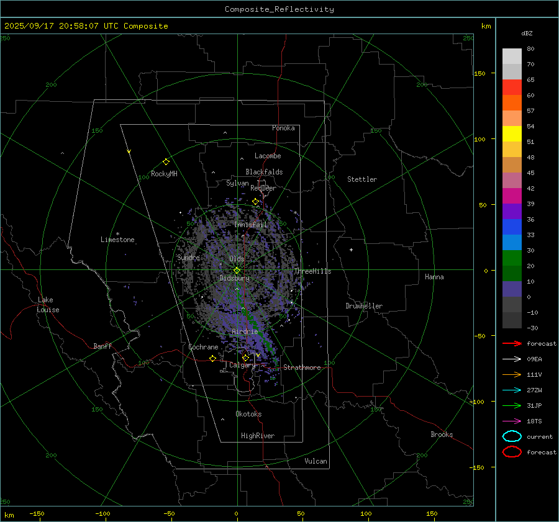Click the cyan current ellipse icon
This screenshot has height=522, width=559.
pyautogui.click(x=512, y=436)
